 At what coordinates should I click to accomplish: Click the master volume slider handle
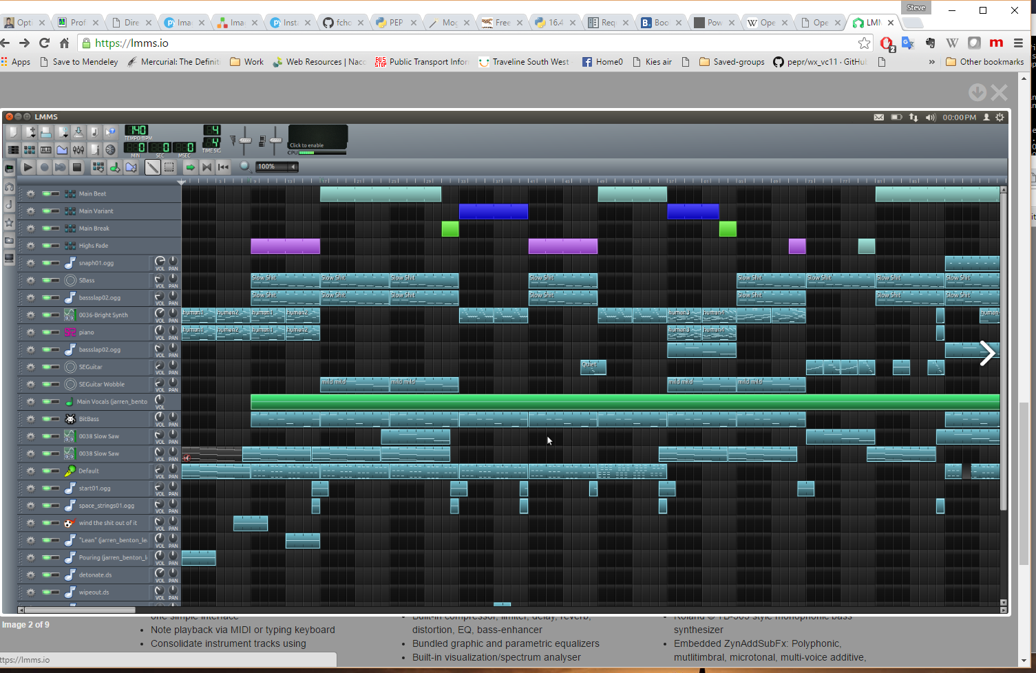click(245, 140)
